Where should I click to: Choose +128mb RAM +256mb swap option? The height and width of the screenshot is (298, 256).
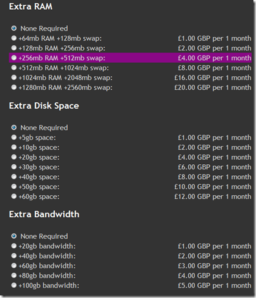(x=14, y=48)
